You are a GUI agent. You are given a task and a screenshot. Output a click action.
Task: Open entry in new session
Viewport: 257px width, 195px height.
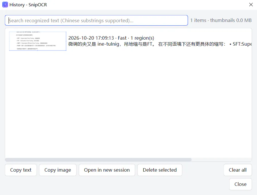pyautogui.click(x=107, y=170)
